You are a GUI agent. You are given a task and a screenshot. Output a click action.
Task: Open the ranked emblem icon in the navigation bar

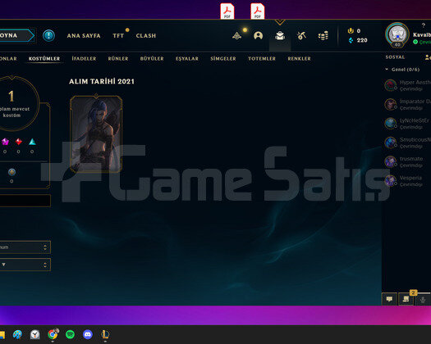point(236,36)
